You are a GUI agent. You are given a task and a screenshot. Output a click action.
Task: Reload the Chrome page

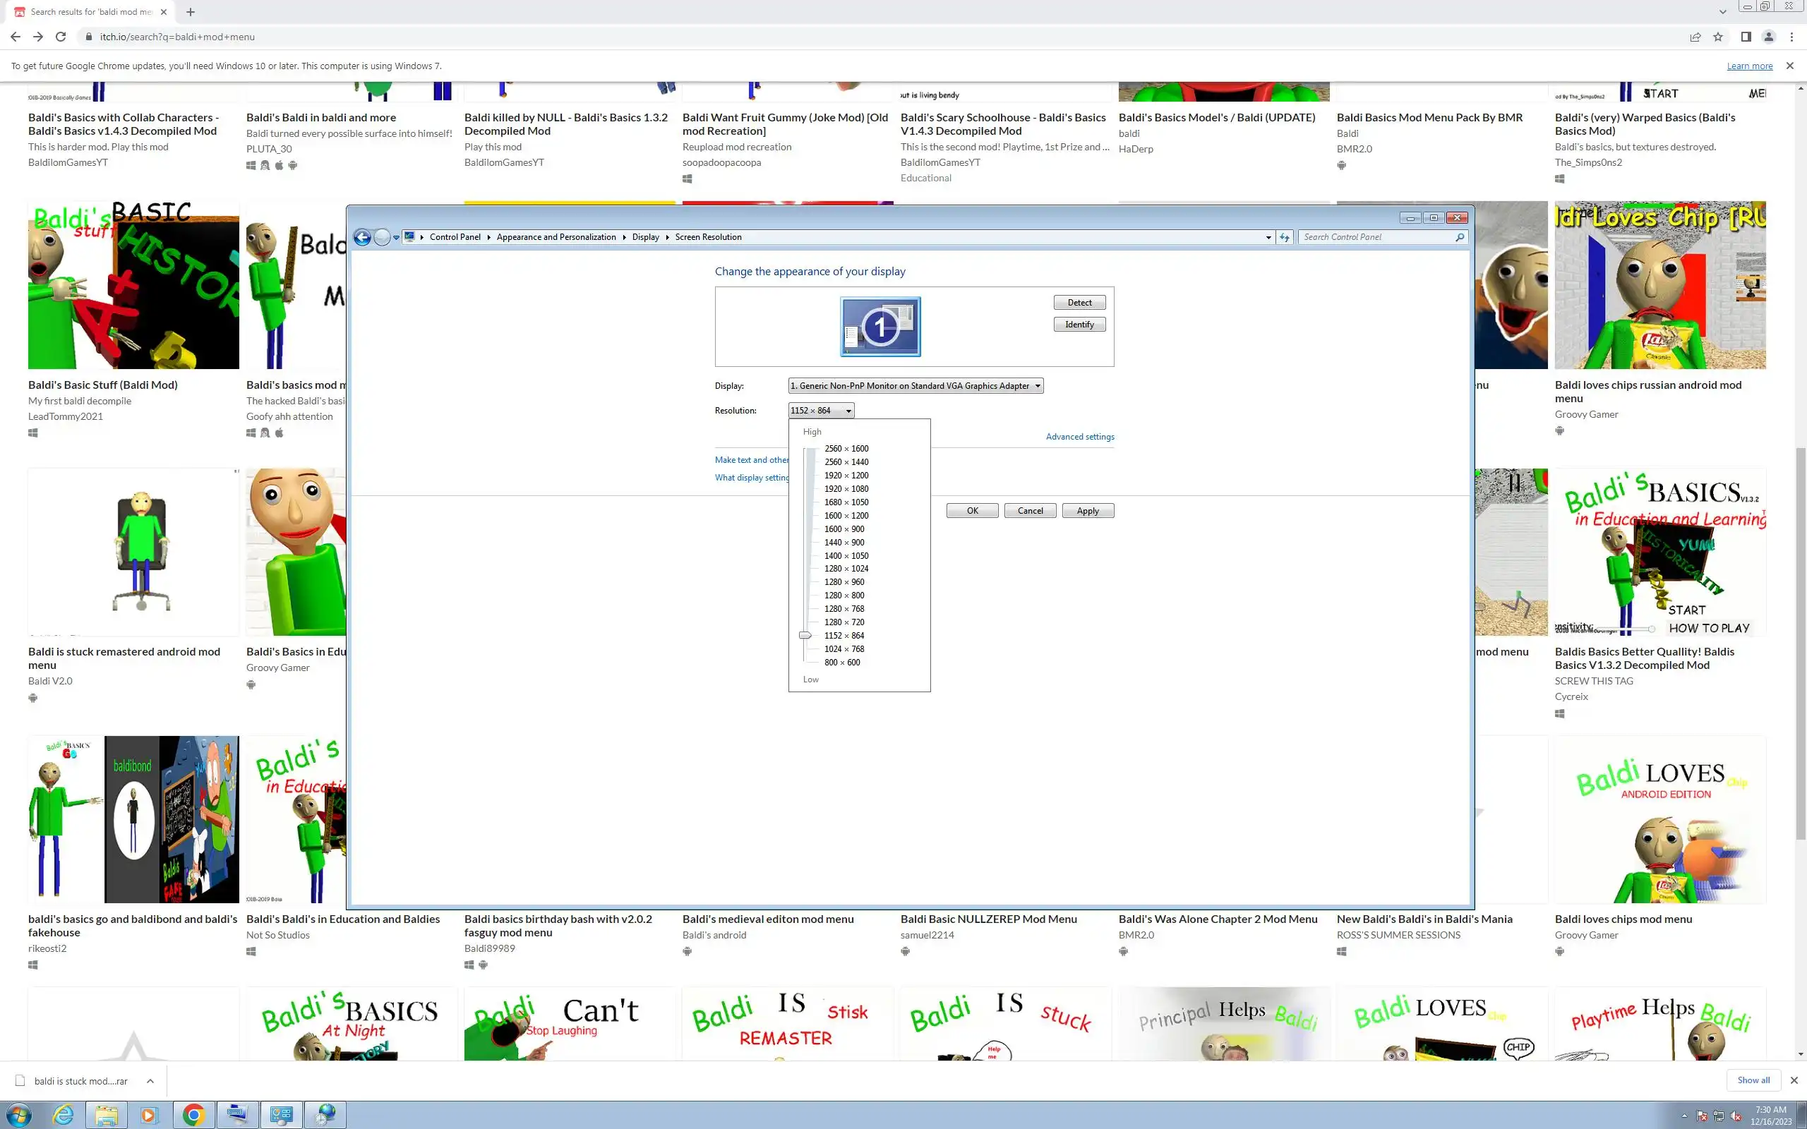(x=61, y=37)
